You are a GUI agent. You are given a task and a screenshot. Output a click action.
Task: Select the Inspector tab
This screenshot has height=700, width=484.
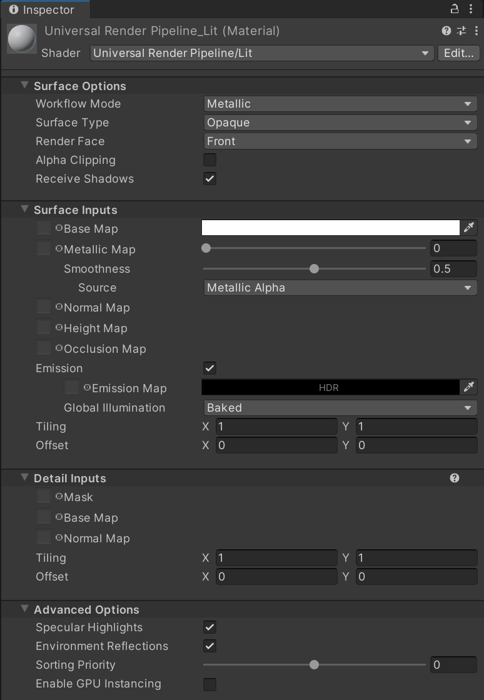[45, 9]
